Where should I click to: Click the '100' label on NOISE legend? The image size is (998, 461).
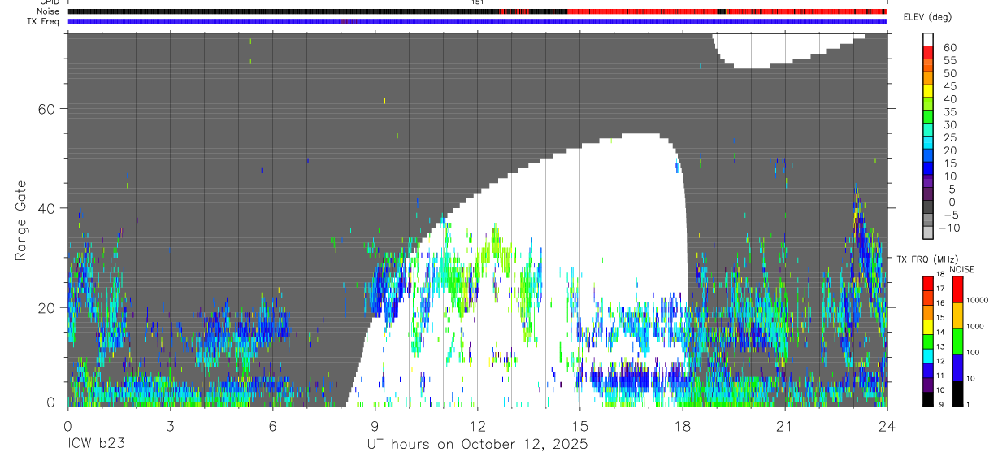tap(971, 352)
